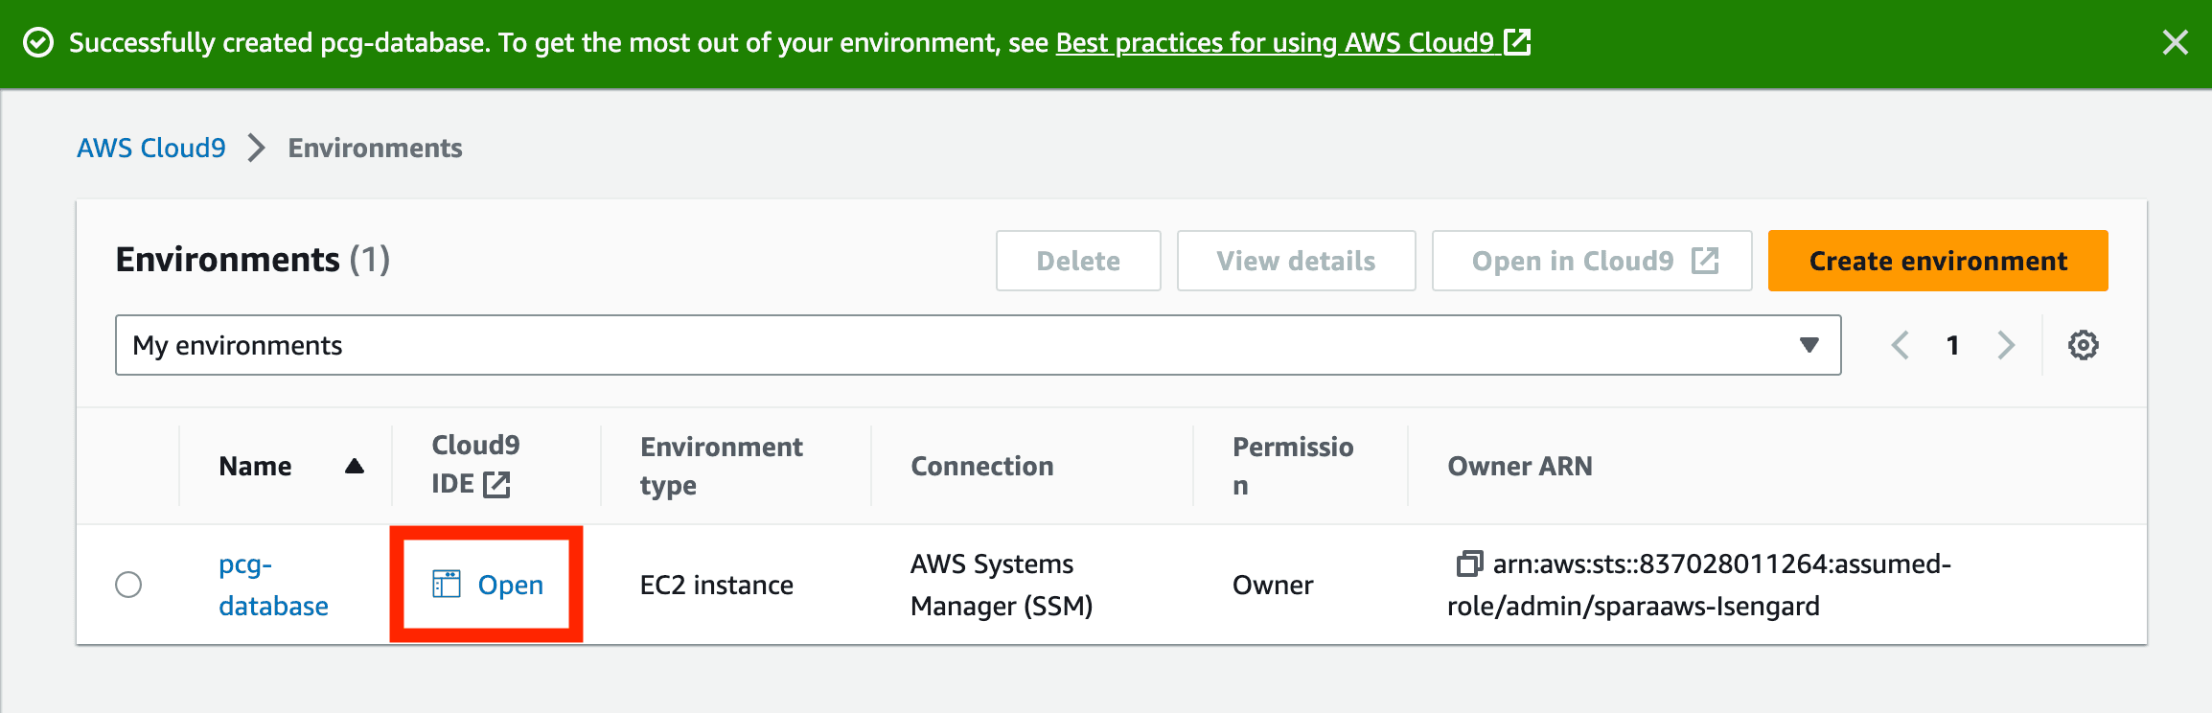This screenshot has width=2212, height=713.
Task: Open the pcg-database environment link
Action: click(273, 585)
